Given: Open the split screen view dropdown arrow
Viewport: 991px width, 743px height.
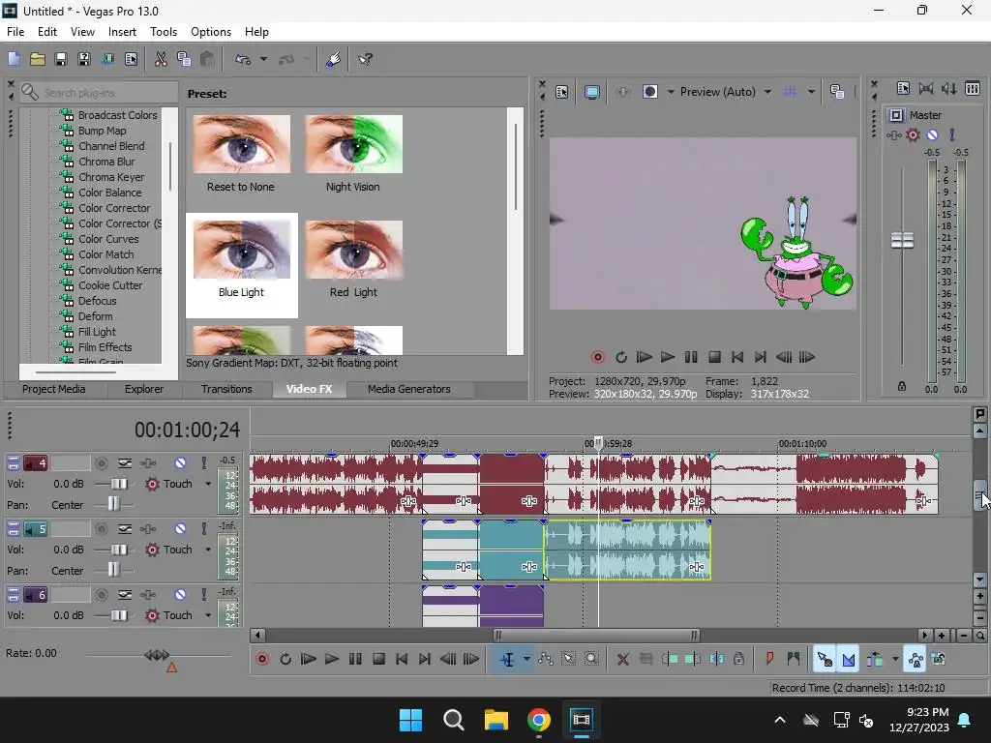Looking at the screenshot, I should coord(671,92).
